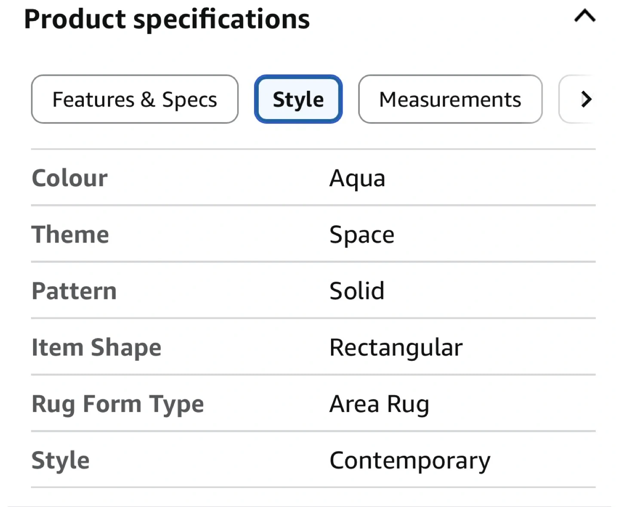Select the Aqua colour value
The image size is (619, 507).
point(357,178)
